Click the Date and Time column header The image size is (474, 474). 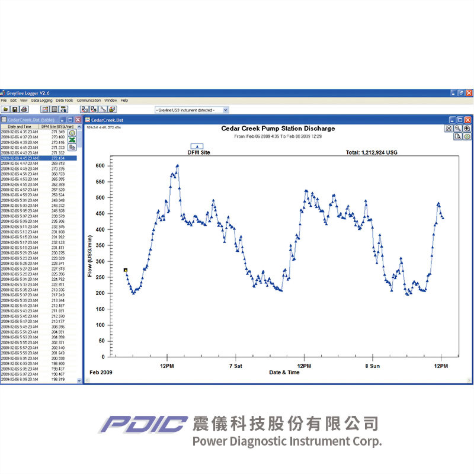tap(20, 126)
